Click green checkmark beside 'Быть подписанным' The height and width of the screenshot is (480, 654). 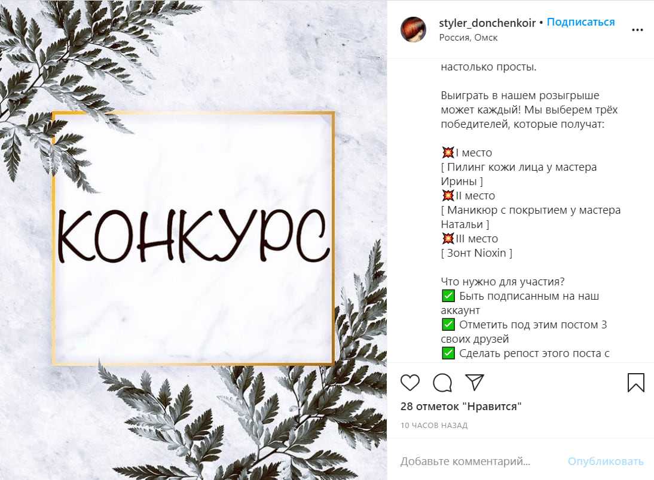448,296
